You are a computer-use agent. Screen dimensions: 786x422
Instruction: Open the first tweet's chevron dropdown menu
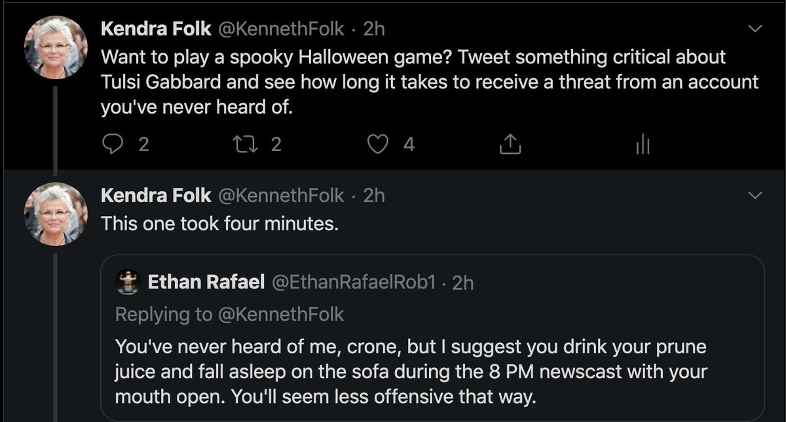(755, 29)
